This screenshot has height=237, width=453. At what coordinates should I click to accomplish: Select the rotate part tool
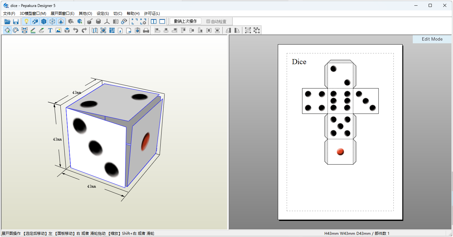coord(16,30)
